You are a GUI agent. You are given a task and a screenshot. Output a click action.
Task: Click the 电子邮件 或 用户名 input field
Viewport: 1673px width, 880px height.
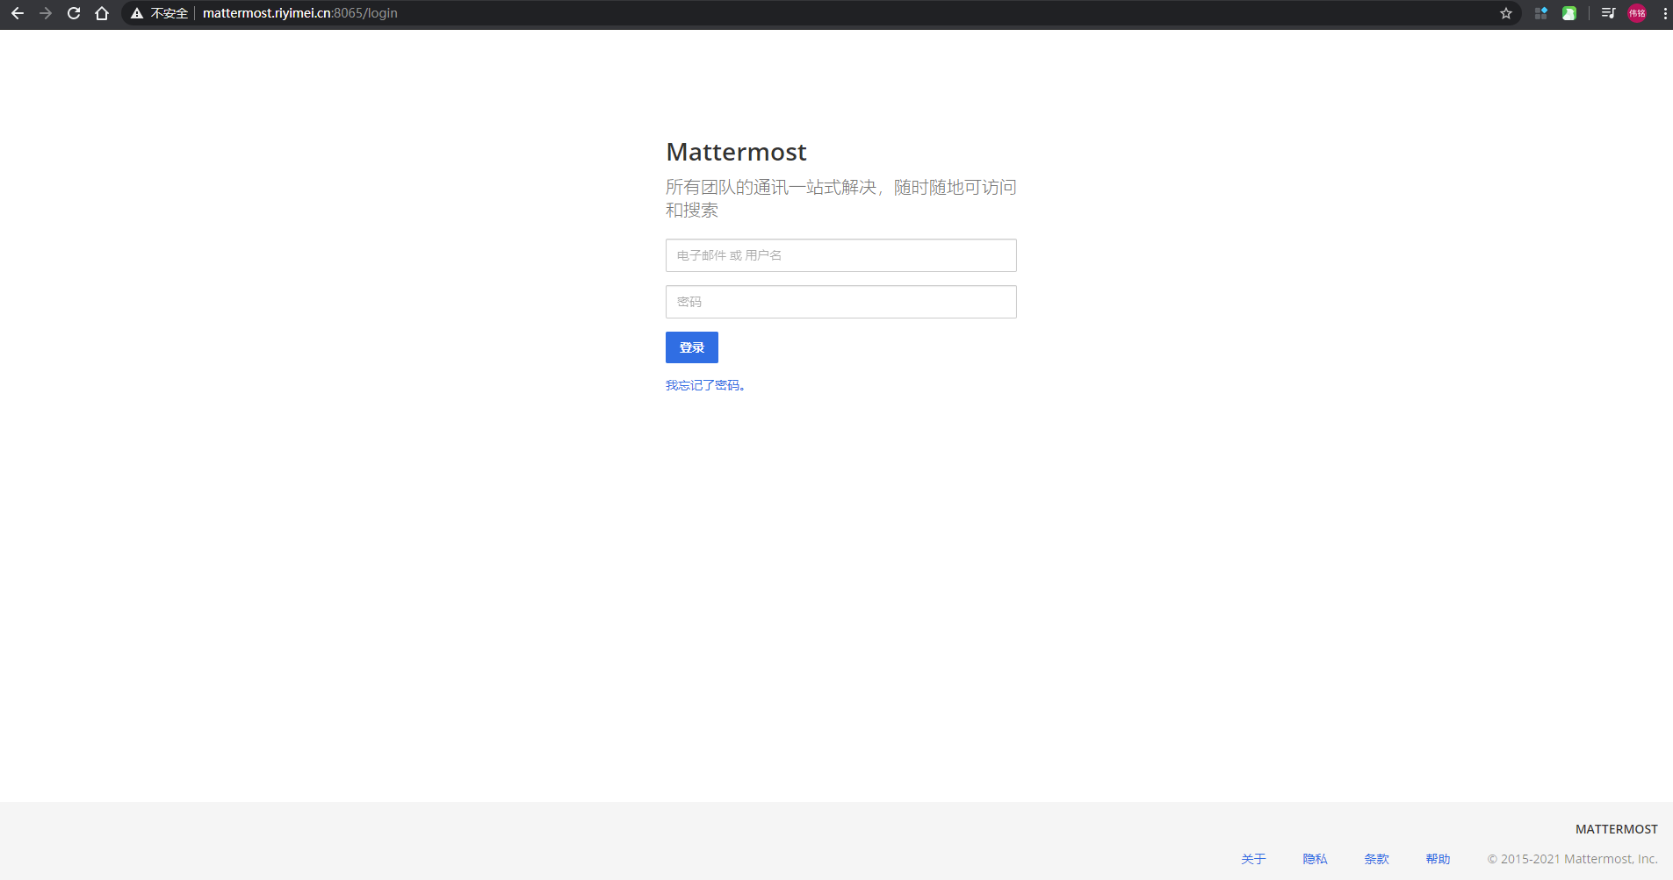coord(840,255)
